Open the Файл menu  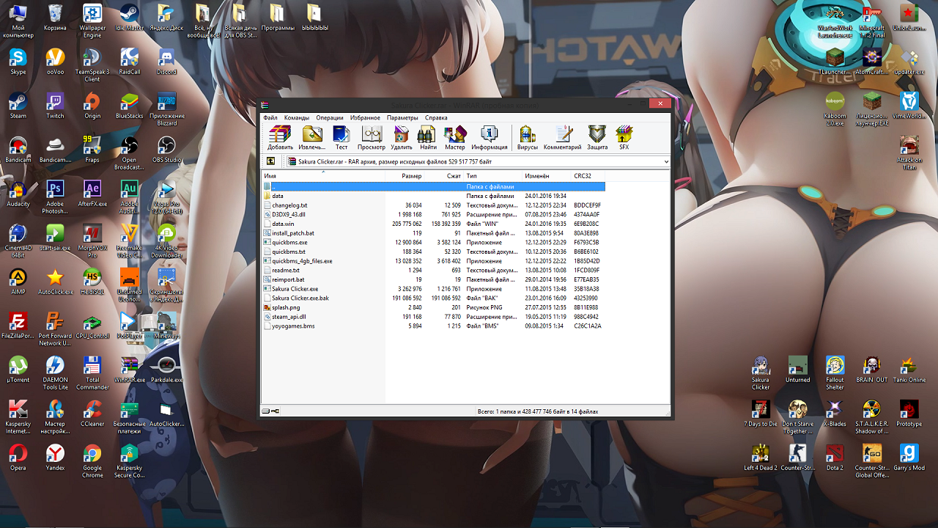[x=270, y=117]
